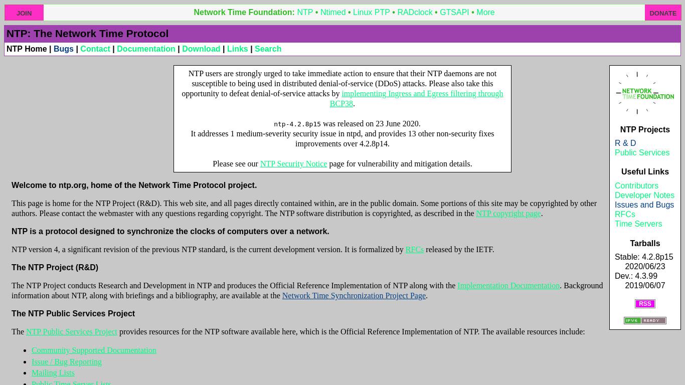This screenshot has width=685, height=385.
Task: Open R & D in sidebar
Action: tap(625, 143)
